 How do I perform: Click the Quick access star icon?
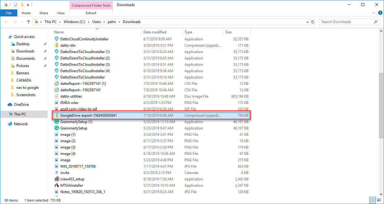click(10, 37)
